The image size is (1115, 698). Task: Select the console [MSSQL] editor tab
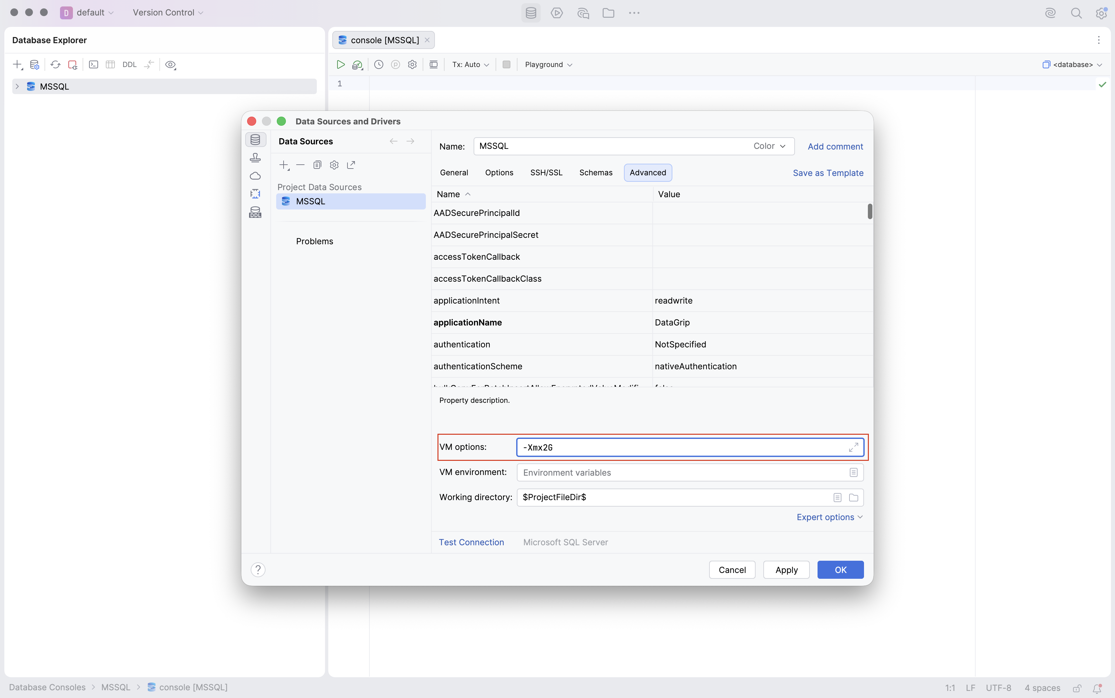coord(384,40)
